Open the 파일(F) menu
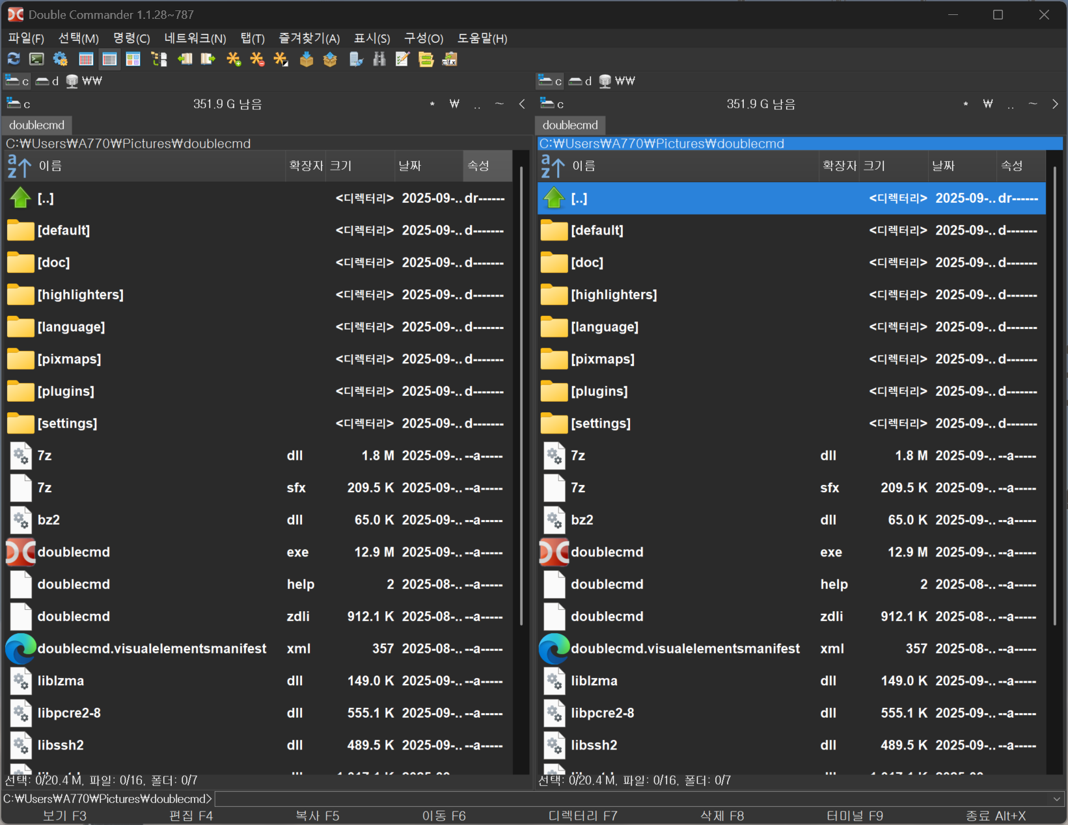 pyautogui.click(x=26, y=38)
